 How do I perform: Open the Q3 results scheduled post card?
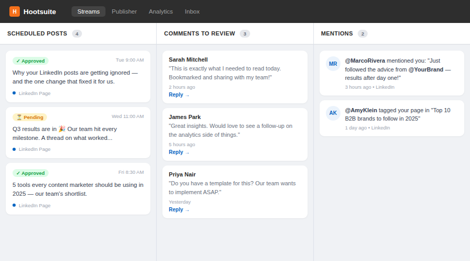click(78, 133)
